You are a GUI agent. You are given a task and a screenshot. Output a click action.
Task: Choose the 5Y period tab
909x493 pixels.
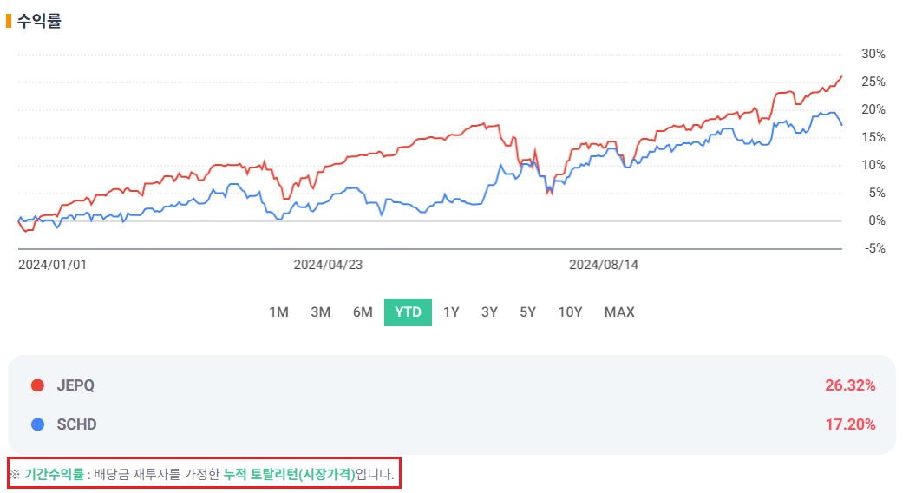tap(527, 312)
